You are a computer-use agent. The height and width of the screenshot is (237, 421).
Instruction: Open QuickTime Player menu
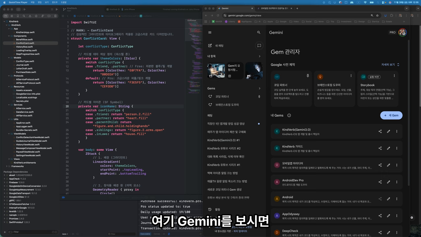(x=18, y=2)
